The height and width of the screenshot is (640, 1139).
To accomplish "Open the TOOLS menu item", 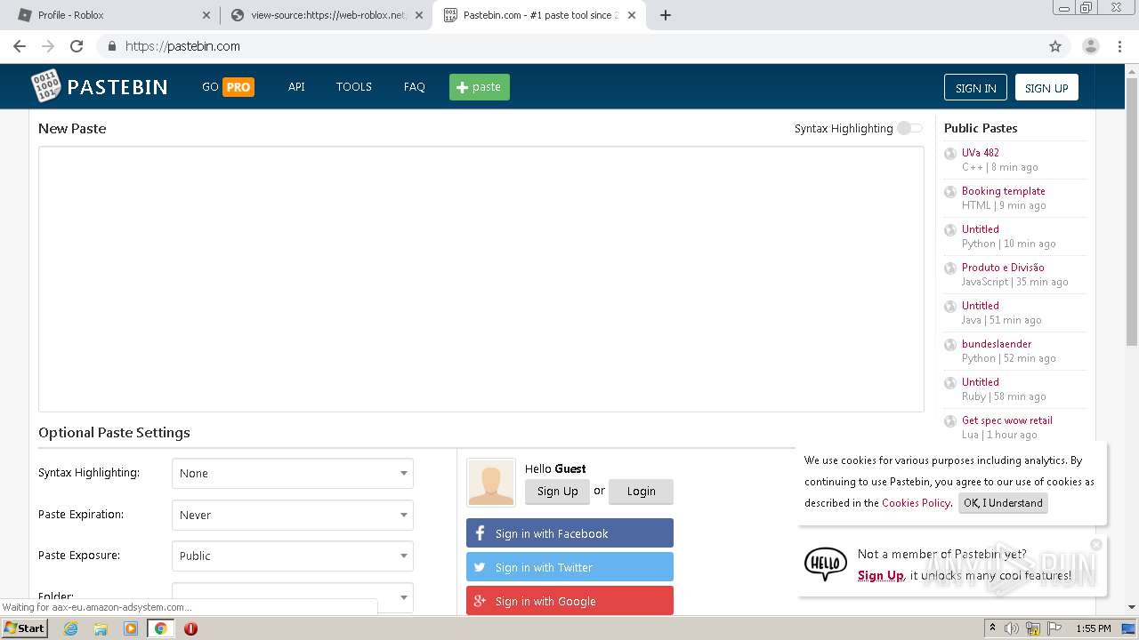I will pos(353,87).
